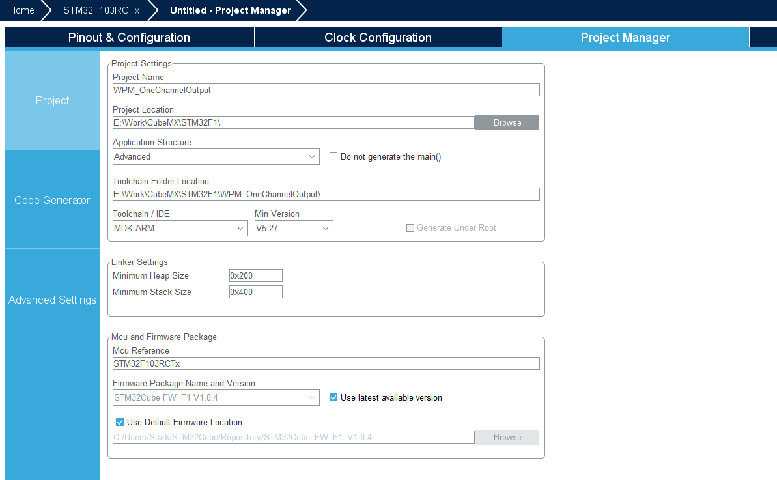Click the Min Version label
The width and height of the screenshot is (777, 480).
[277, 214]
